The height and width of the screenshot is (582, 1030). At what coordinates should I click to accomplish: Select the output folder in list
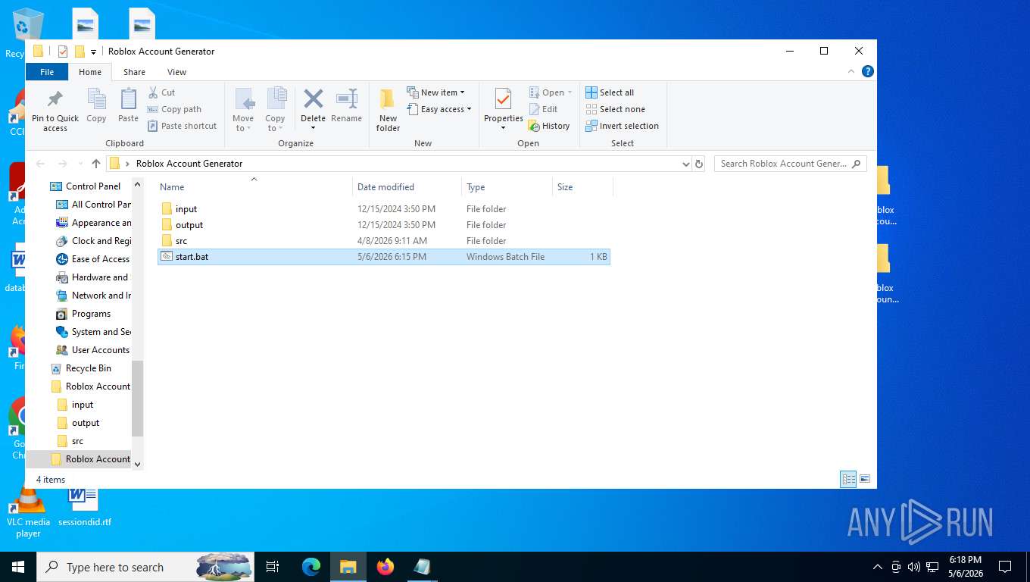click(383, 225)
